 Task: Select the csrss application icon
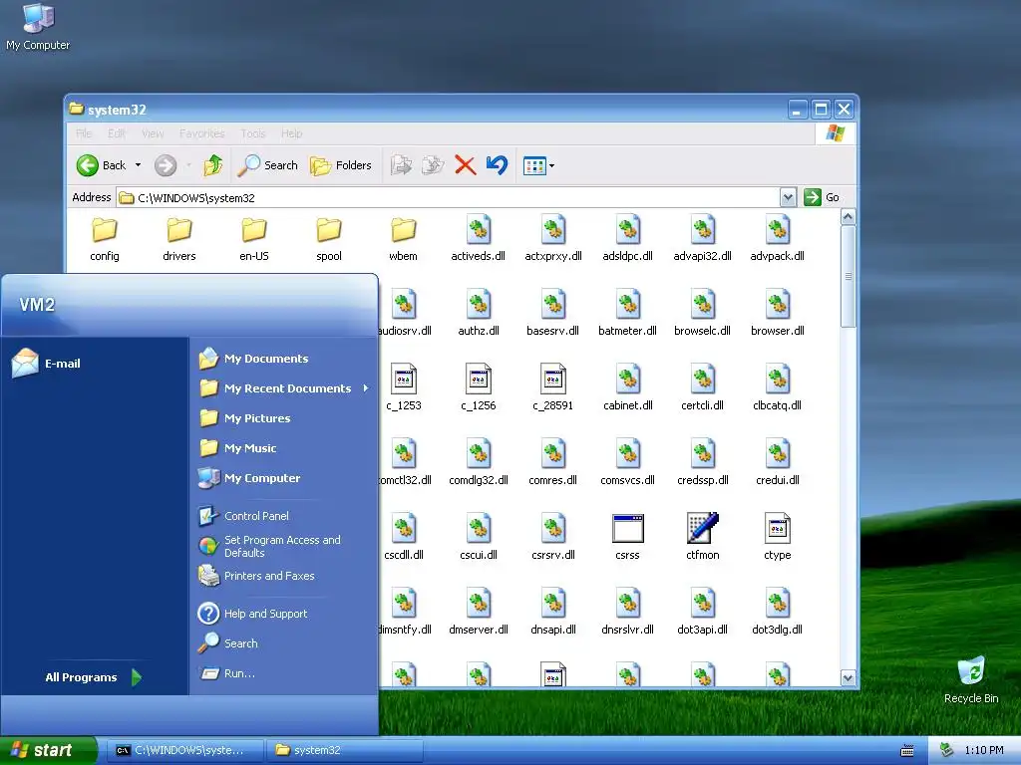628,537
